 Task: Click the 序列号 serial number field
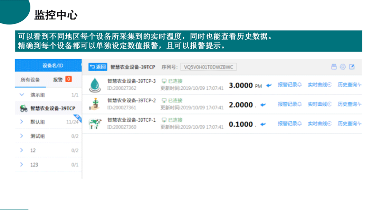coord(208,67)
